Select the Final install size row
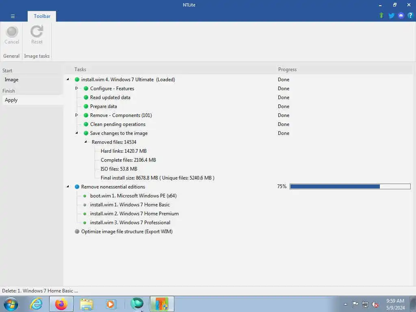This screenshot has height=312, width=416. coord(158,178)
